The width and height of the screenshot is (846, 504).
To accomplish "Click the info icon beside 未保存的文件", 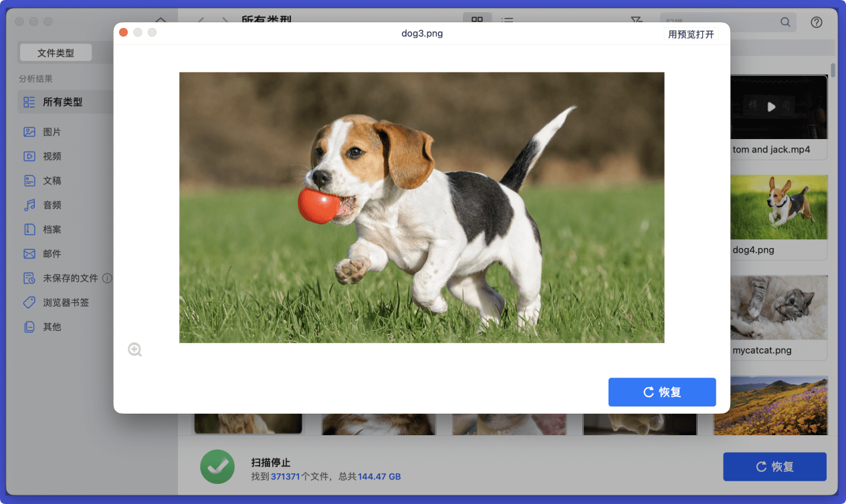I will pyautogui.click(x=107, y=278).
